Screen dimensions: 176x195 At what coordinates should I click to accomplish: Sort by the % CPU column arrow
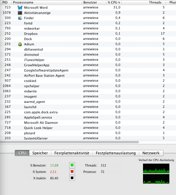pos(119,3)
